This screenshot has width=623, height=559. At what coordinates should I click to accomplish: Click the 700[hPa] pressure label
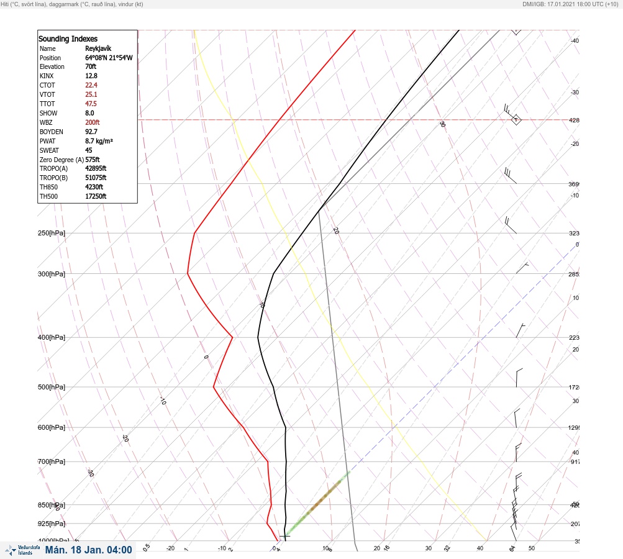pyautogui.click(x=52, y=461)
